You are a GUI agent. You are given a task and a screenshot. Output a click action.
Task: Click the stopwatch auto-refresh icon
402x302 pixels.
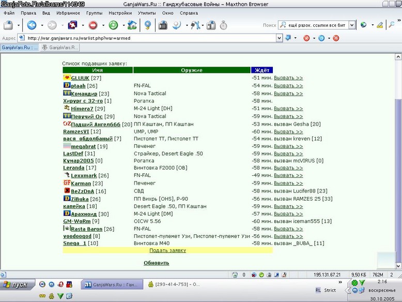(224, 25)
